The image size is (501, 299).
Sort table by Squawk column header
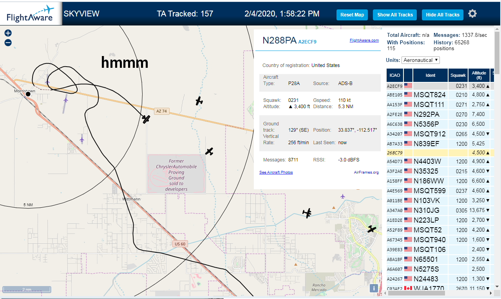coord(458,75)
